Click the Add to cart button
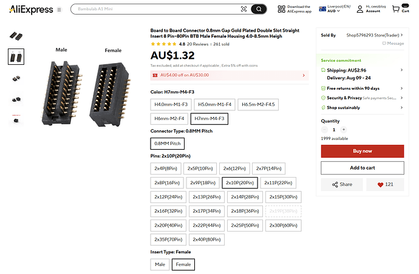 point(363,168)
